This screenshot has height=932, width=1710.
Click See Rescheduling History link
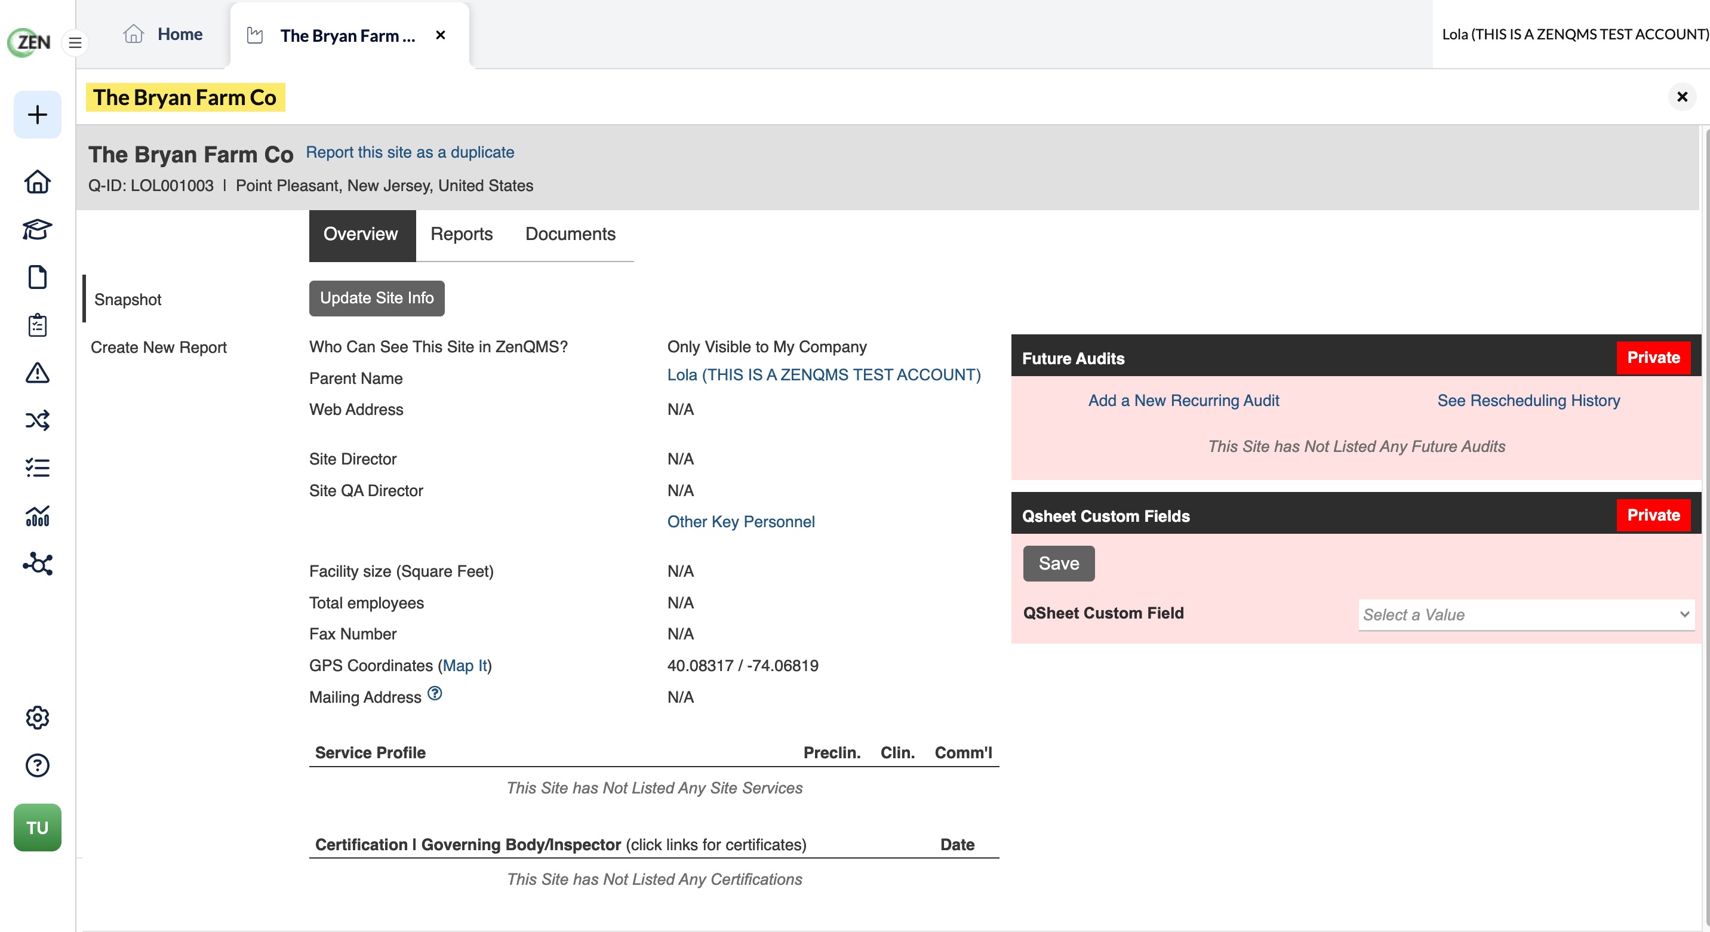tap(1528, 401)
